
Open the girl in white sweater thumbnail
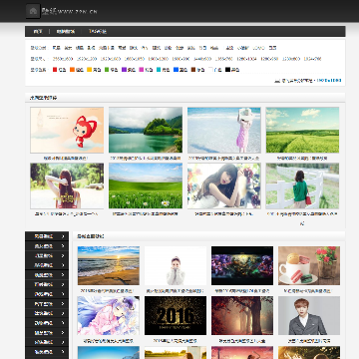point(176,265)
